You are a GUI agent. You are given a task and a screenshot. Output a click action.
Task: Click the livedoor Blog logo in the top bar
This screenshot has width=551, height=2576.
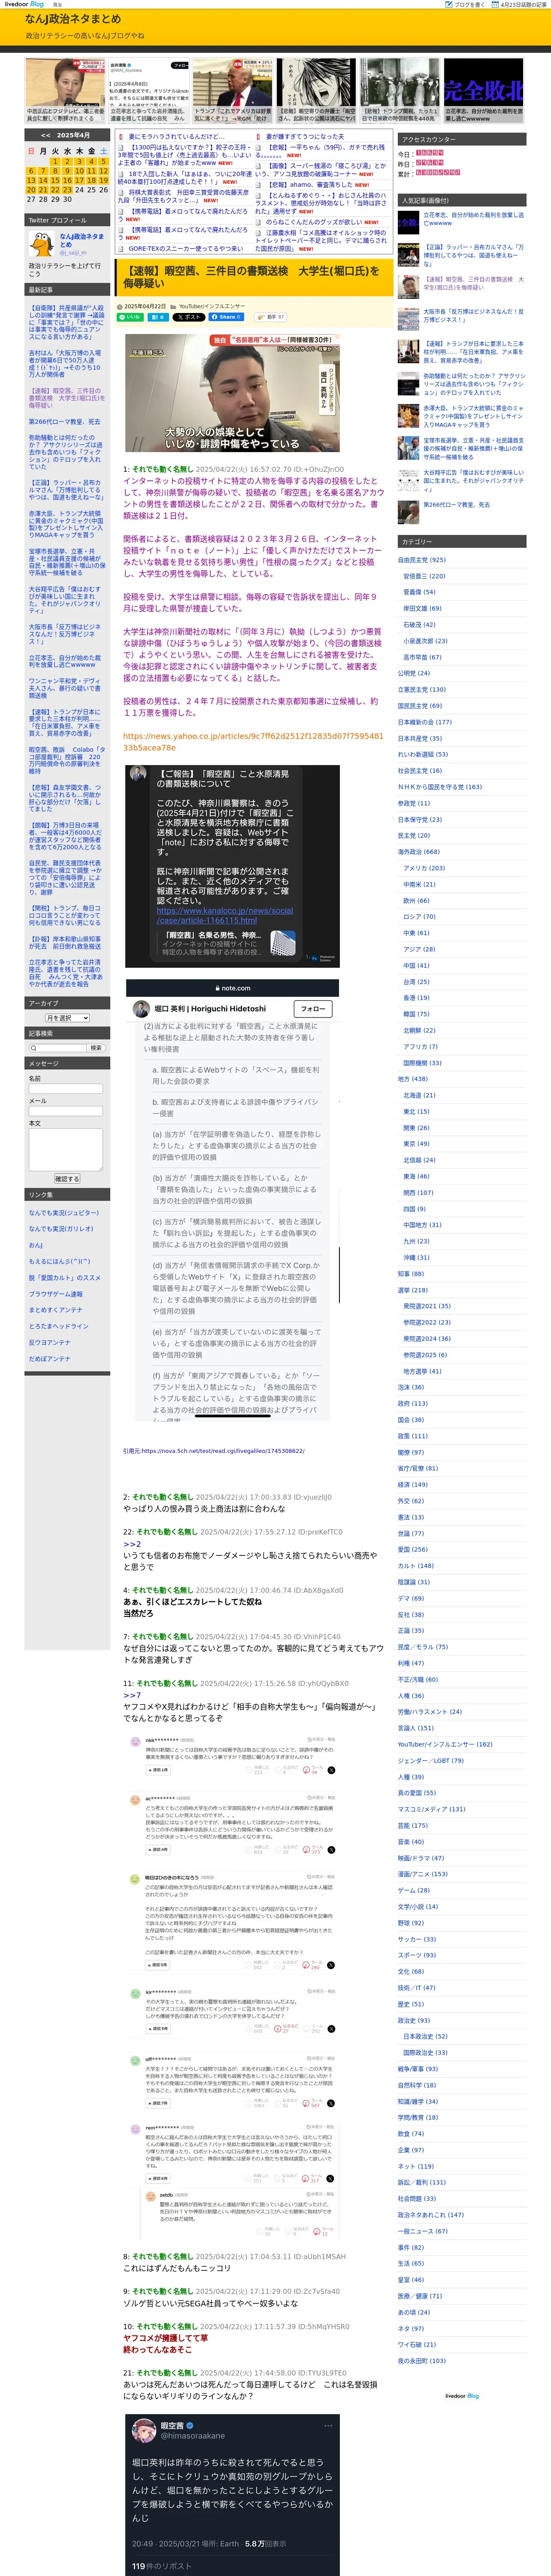coord(23,4)
